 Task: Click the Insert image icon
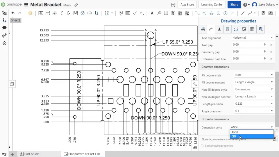271,13
